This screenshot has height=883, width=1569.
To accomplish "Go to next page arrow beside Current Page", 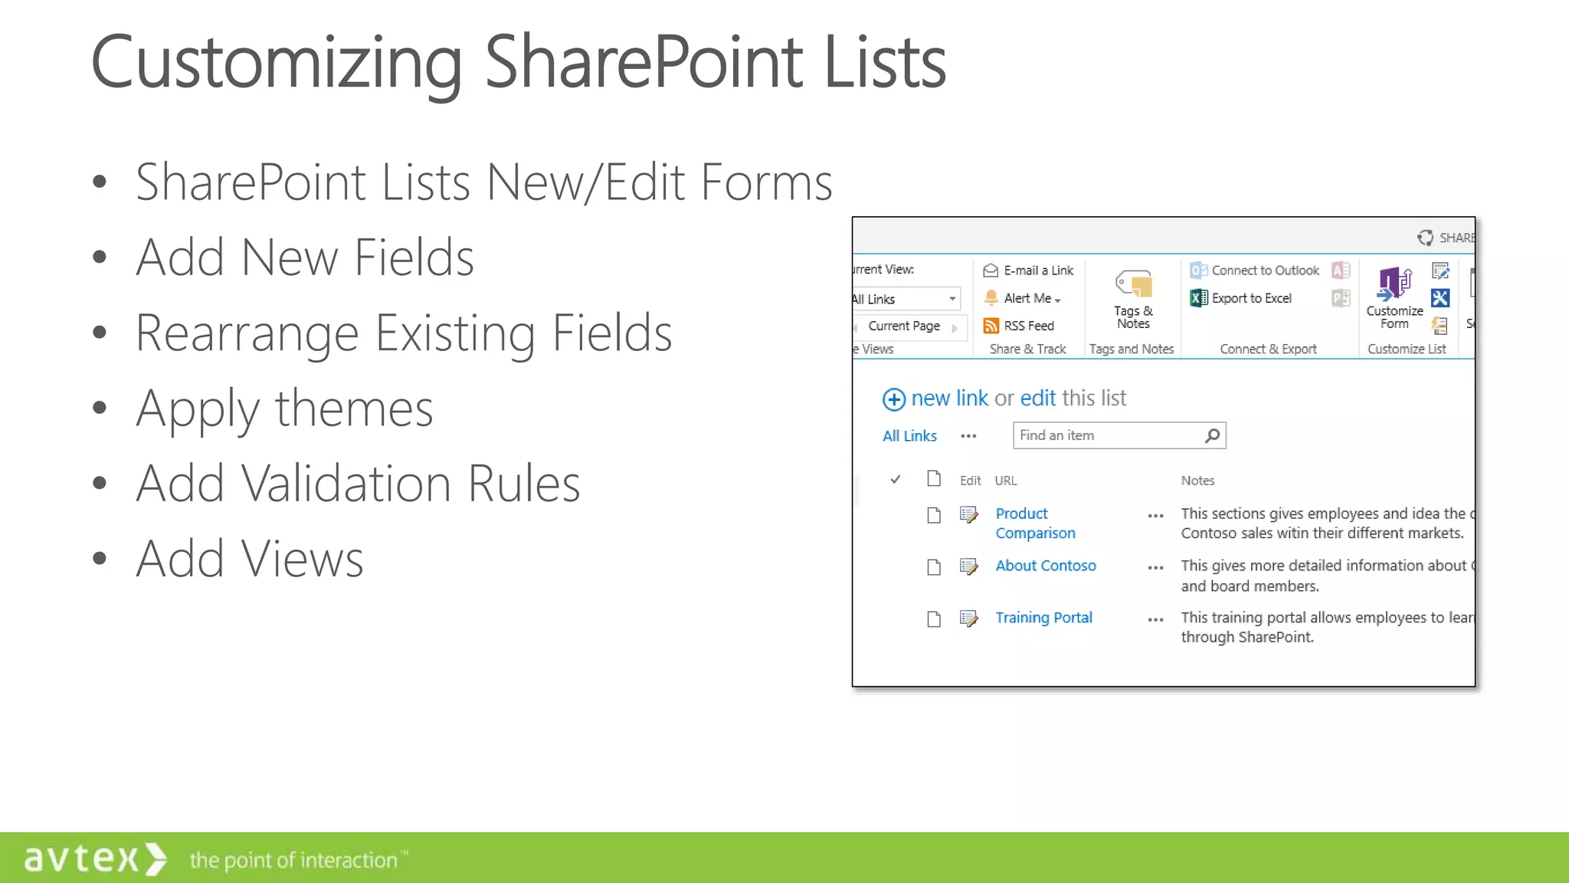I will tap(955, 327).
